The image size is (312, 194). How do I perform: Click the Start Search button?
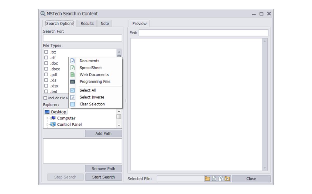click(103, 177)
